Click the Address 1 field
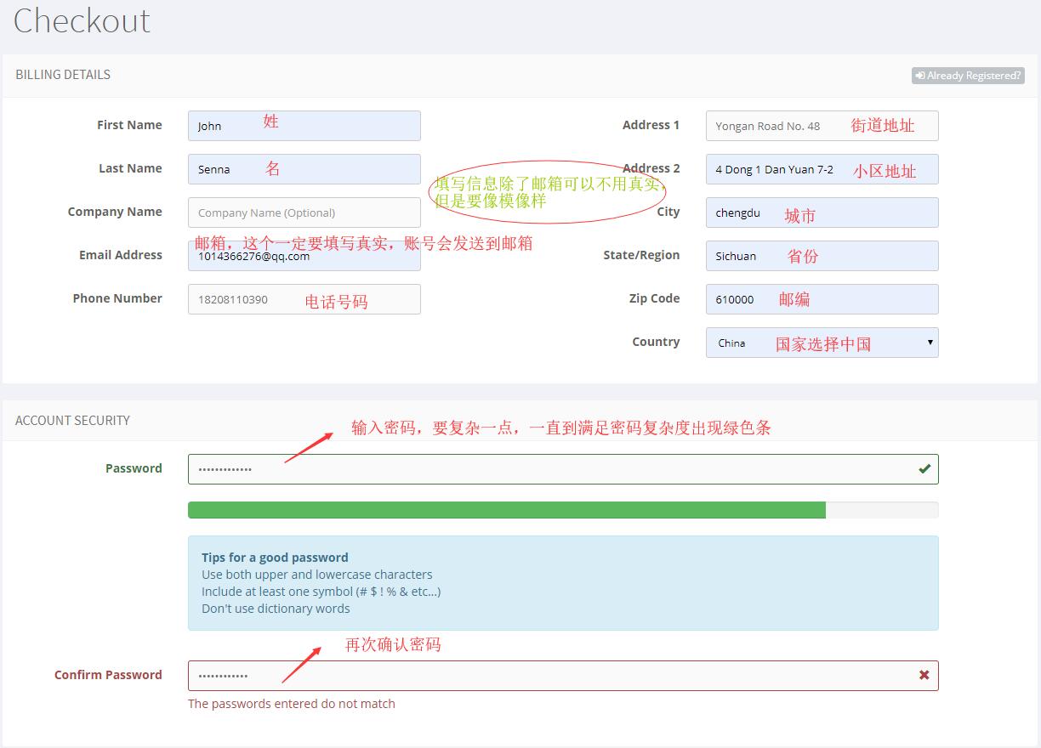 point(821,126)
